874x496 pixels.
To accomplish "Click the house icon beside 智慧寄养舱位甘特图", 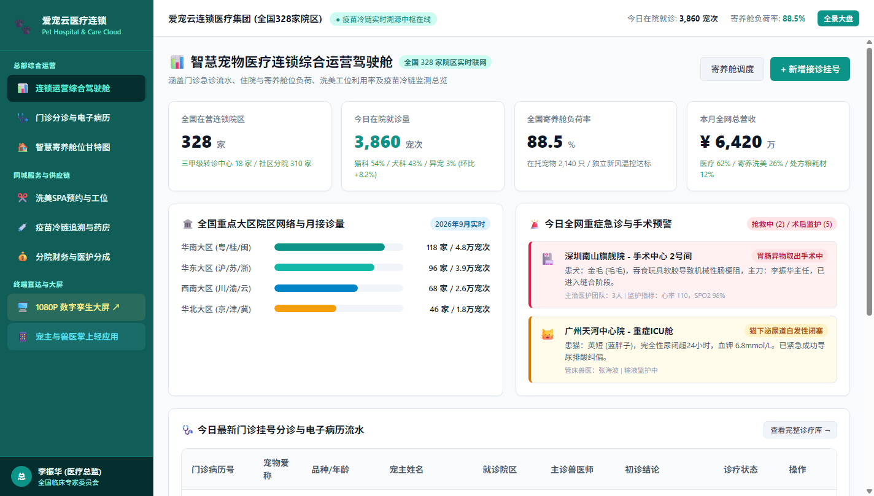I will click(x=23, y=147).
